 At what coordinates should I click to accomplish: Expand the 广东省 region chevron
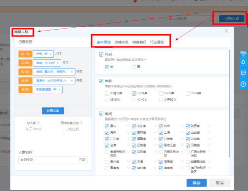tap(128, 139)
